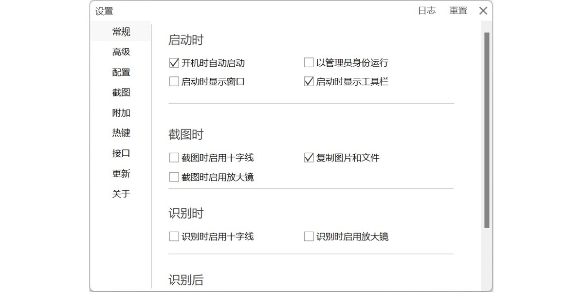Check 识别时启用放大镜 option

coord(309,237)
